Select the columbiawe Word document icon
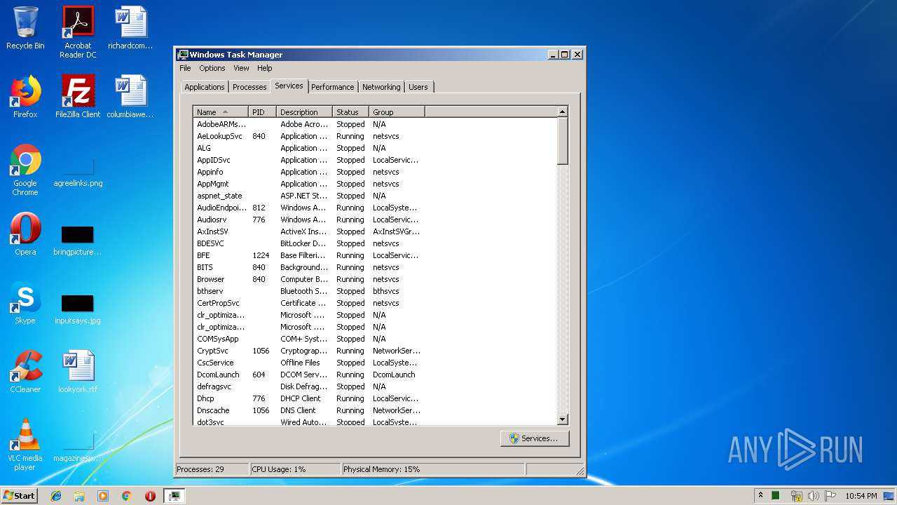 [130, 97]
